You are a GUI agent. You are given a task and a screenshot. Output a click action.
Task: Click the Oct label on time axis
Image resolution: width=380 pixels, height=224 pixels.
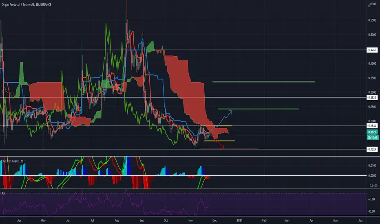click(166, 221)
